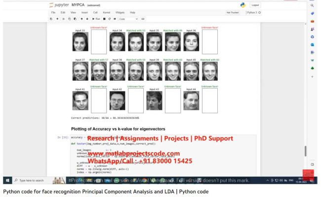This screenshot has width=321, height=197.
Task: Open the View menu
Action: click(x=73, y=12)
